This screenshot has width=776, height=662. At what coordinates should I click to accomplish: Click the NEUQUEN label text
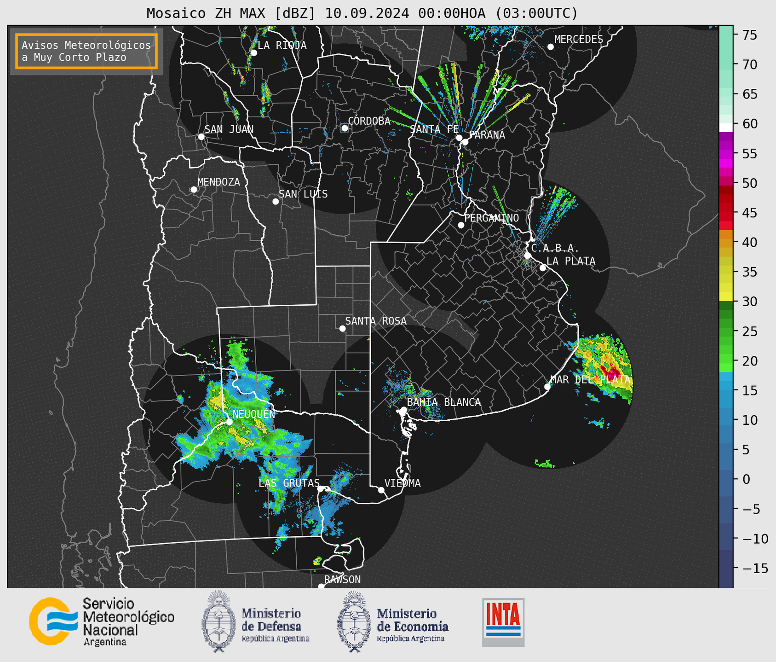254,414
